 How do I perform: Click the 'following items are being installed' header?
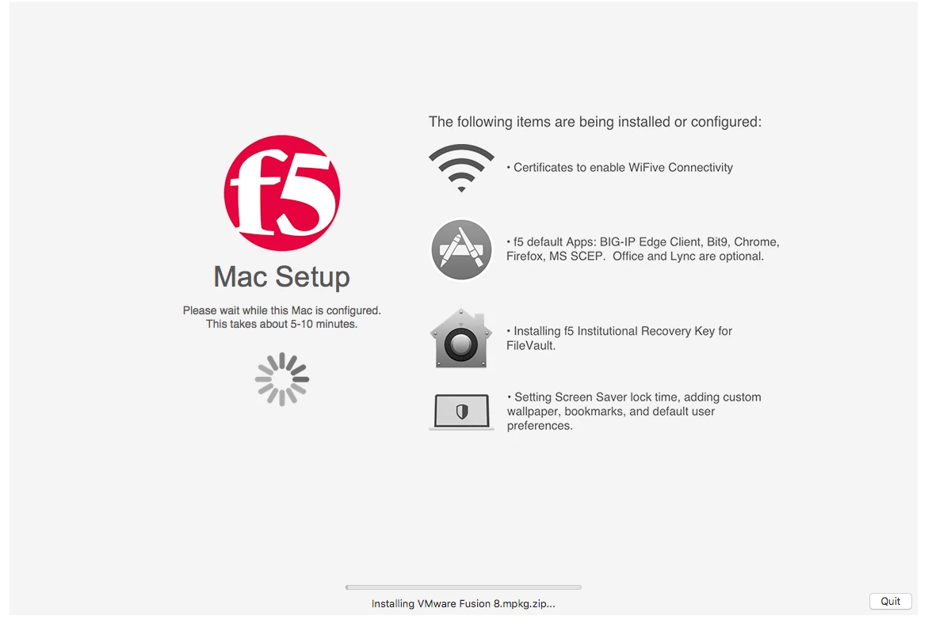[x=595, y=122]
